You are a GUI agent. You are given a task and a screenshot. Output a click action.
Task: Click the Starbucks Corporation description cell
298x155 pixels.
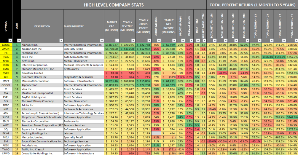point(42,121)
